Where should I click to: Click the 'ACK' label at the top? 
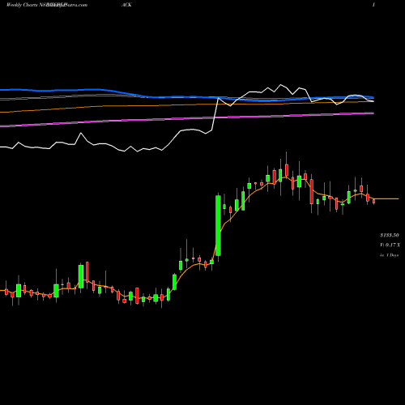[126, 5]
